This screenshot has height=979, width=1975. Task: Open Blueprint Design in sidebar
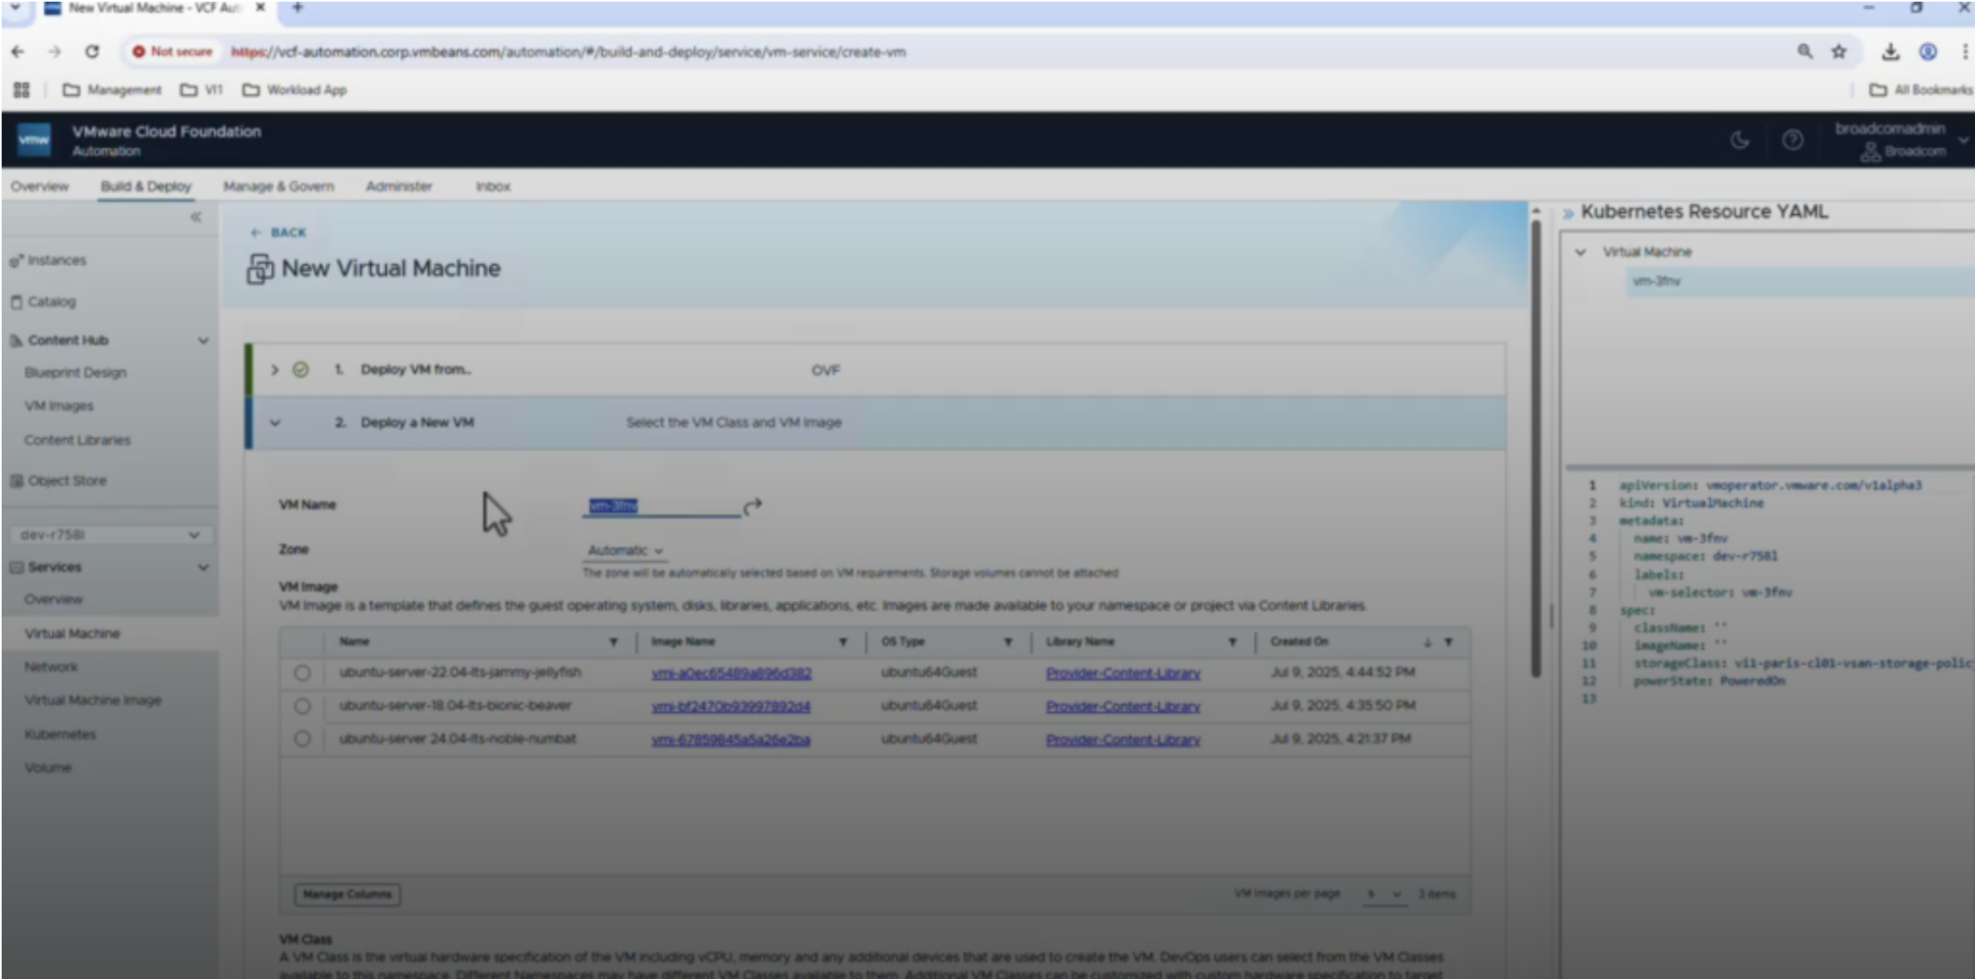pyautogui.click(x=75, y=373)
